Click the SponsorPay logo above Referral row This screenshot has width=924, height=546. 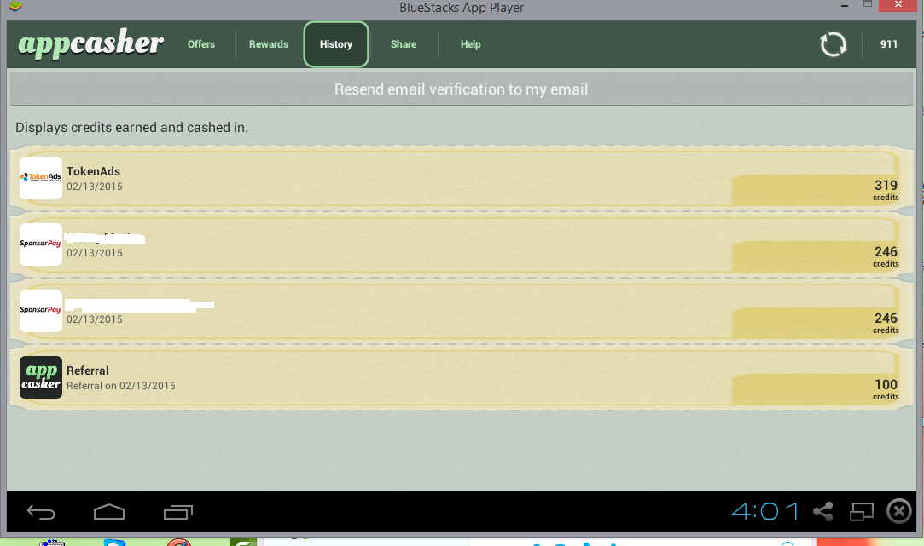pos(41,311)
